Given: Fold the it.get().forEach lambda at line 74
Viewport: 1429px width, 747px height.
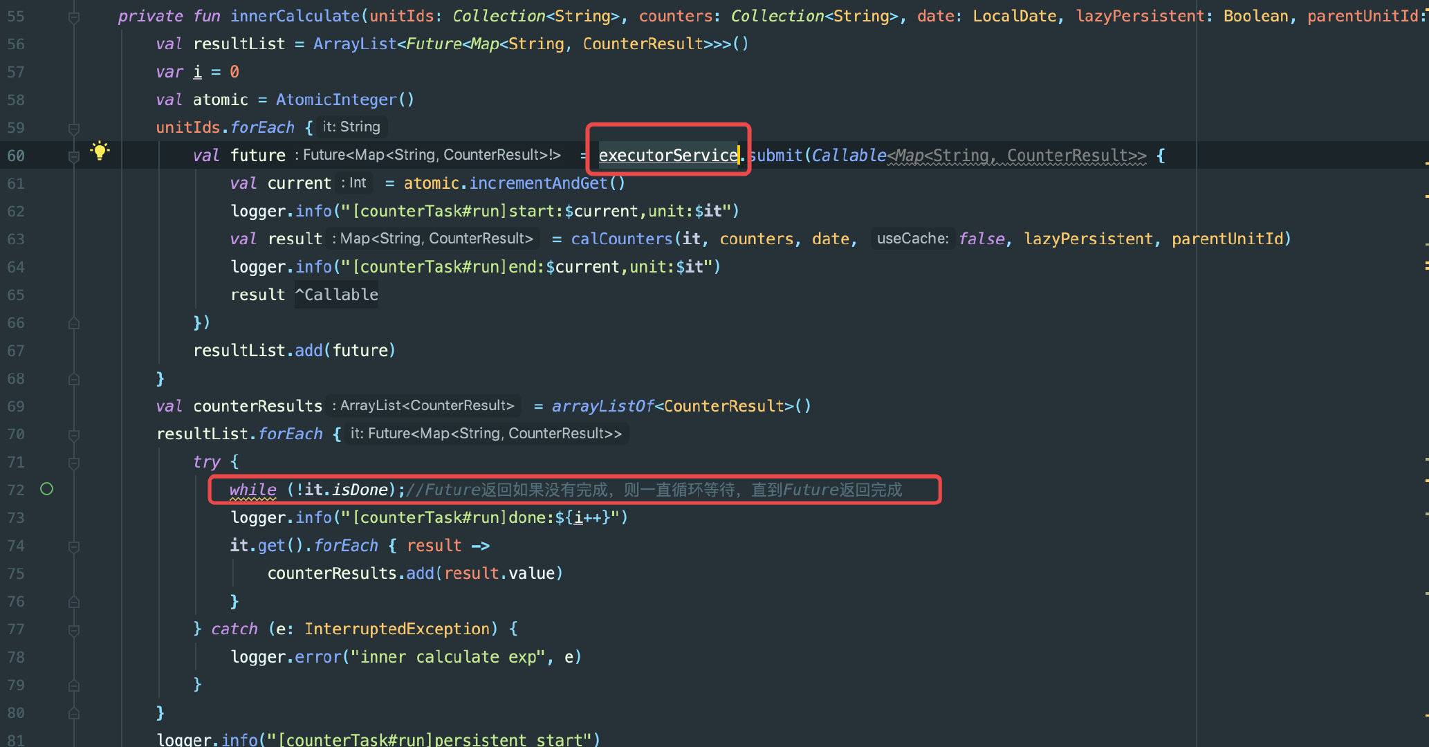Looking at the screenshot, I should click(74, 547).
